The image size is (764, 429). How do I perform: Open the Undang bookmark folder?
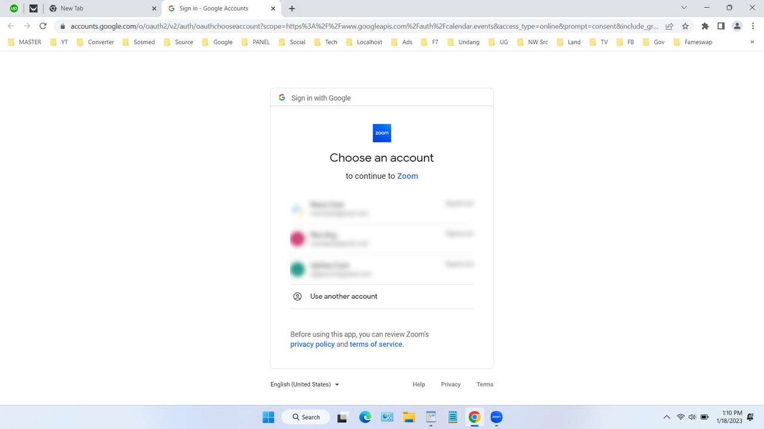click(463, 42)
